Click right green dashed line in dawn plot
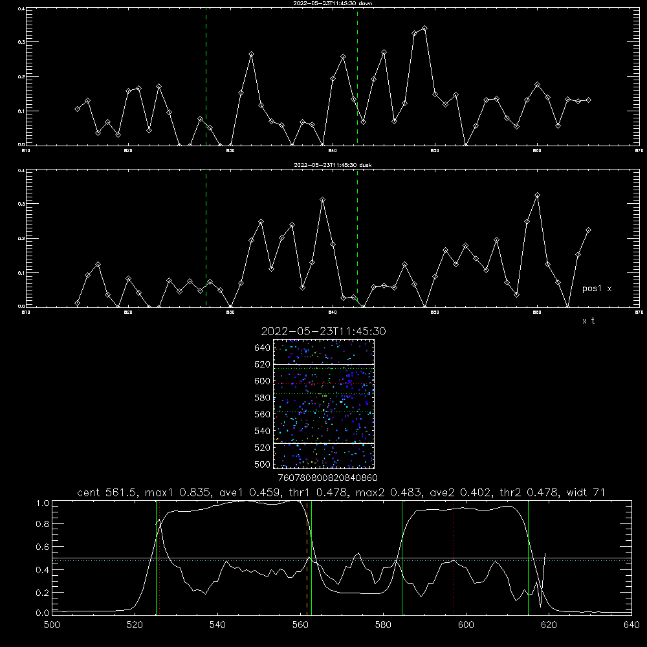 coord(357,76)
